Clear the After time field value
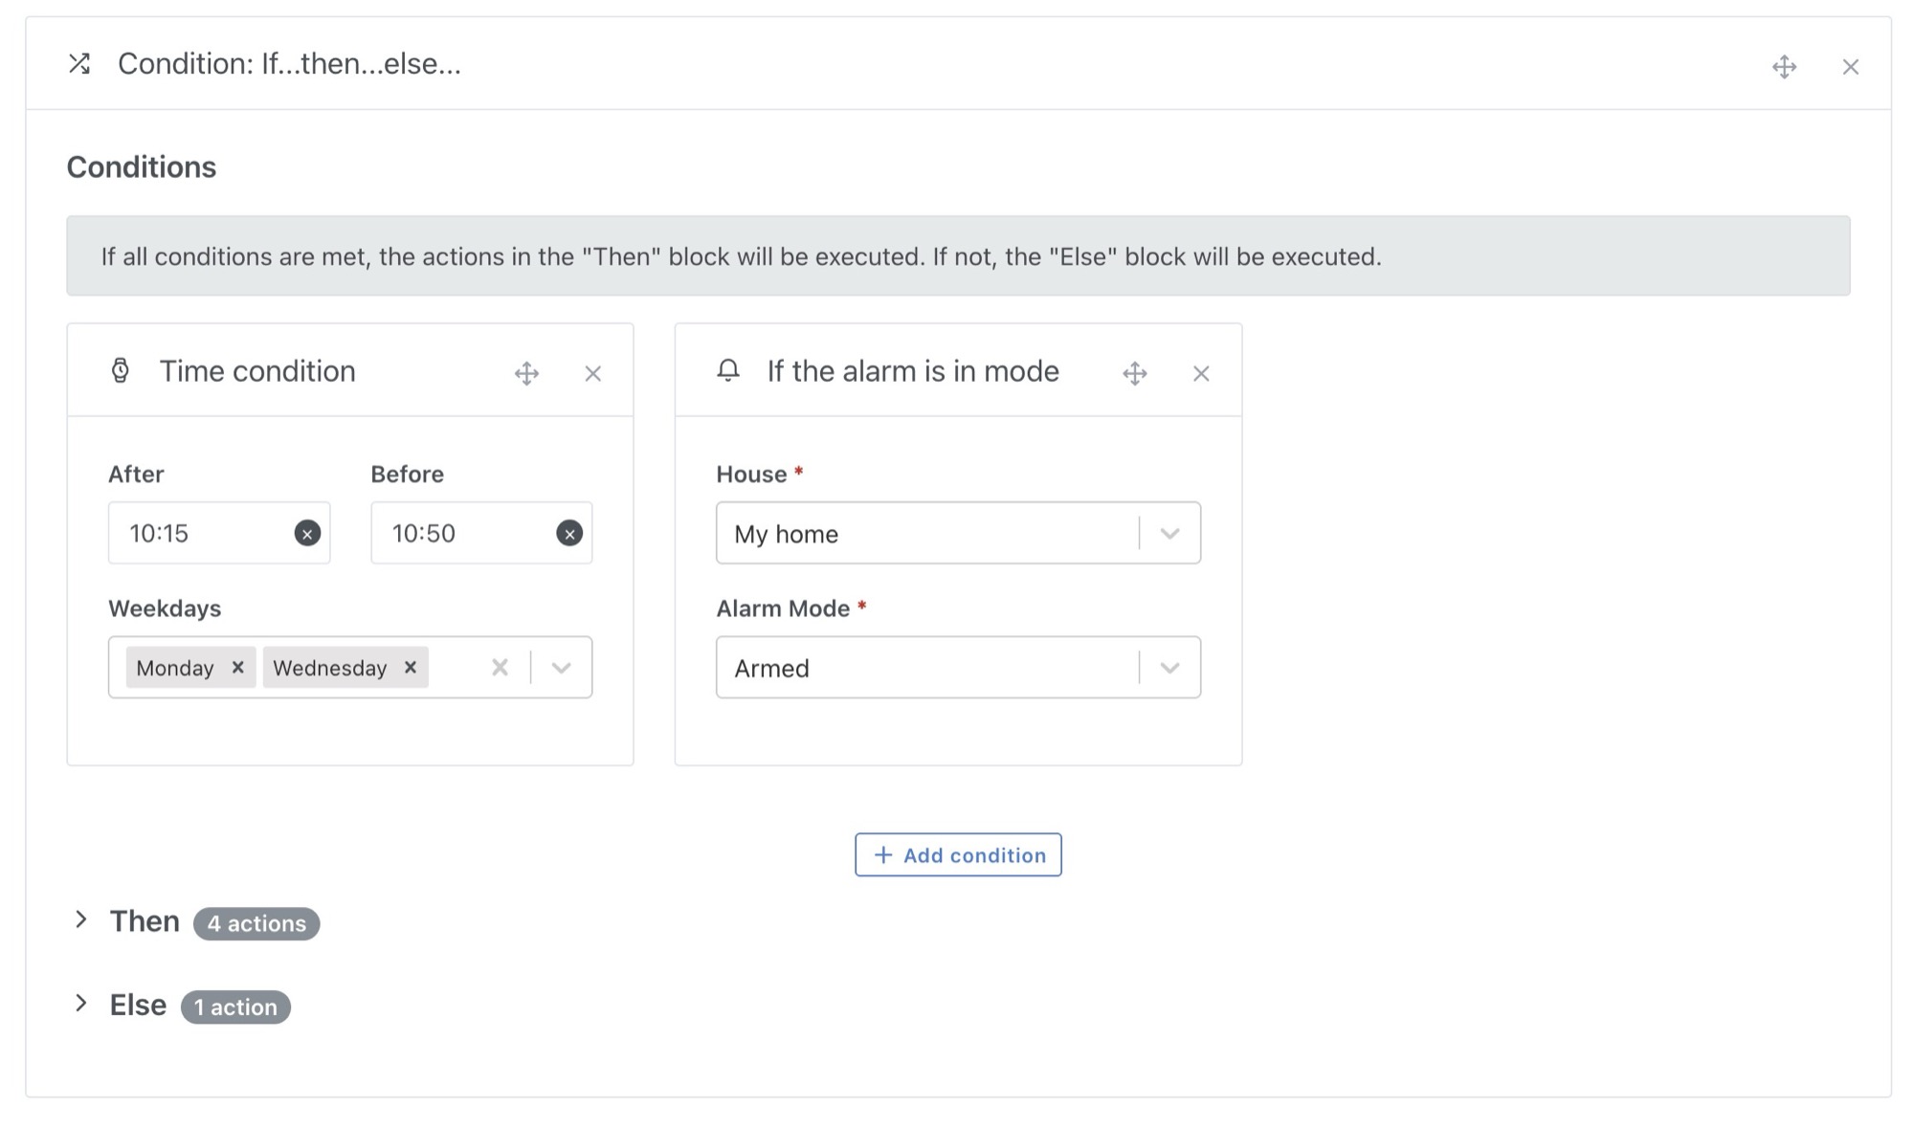1914x1127 pixels. pyautogui.click(x=304, y=533)
